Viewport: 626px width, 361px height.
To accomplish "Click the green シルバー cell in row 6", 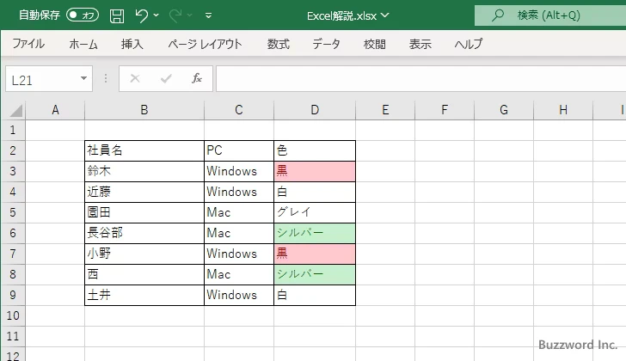I will (315, 233).
